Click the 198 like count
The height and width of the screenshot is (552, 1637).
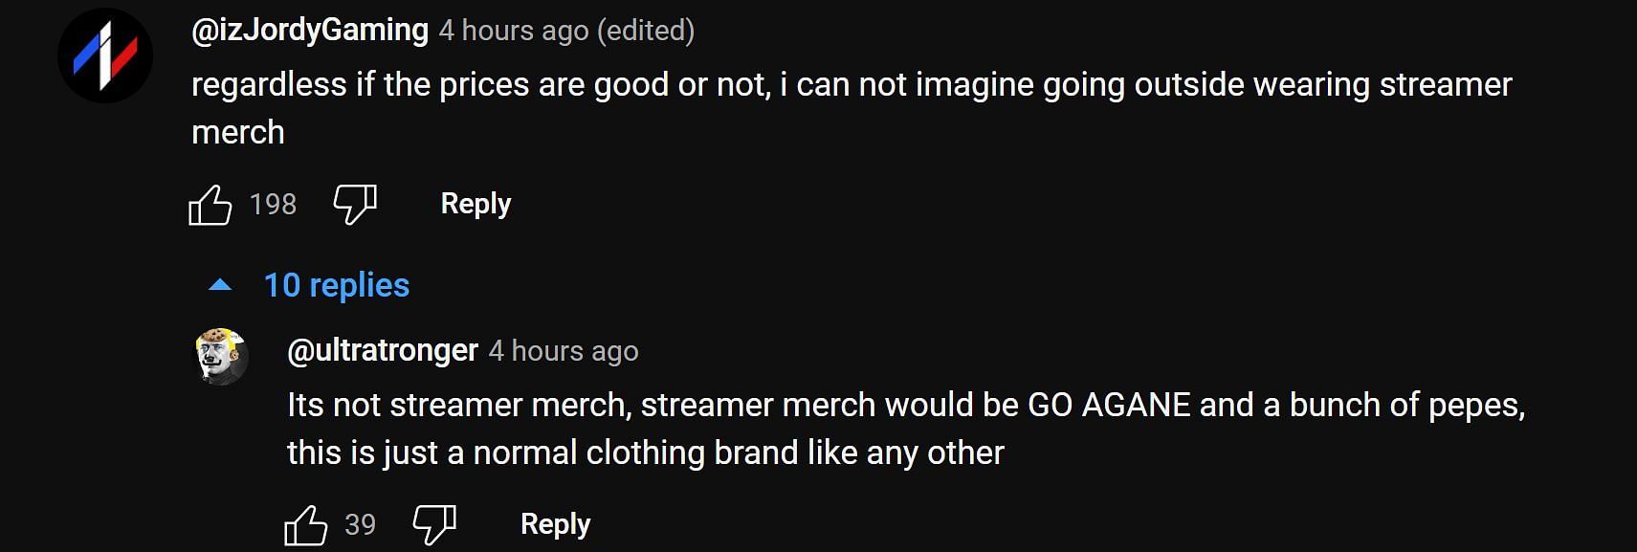pos(273,204)
